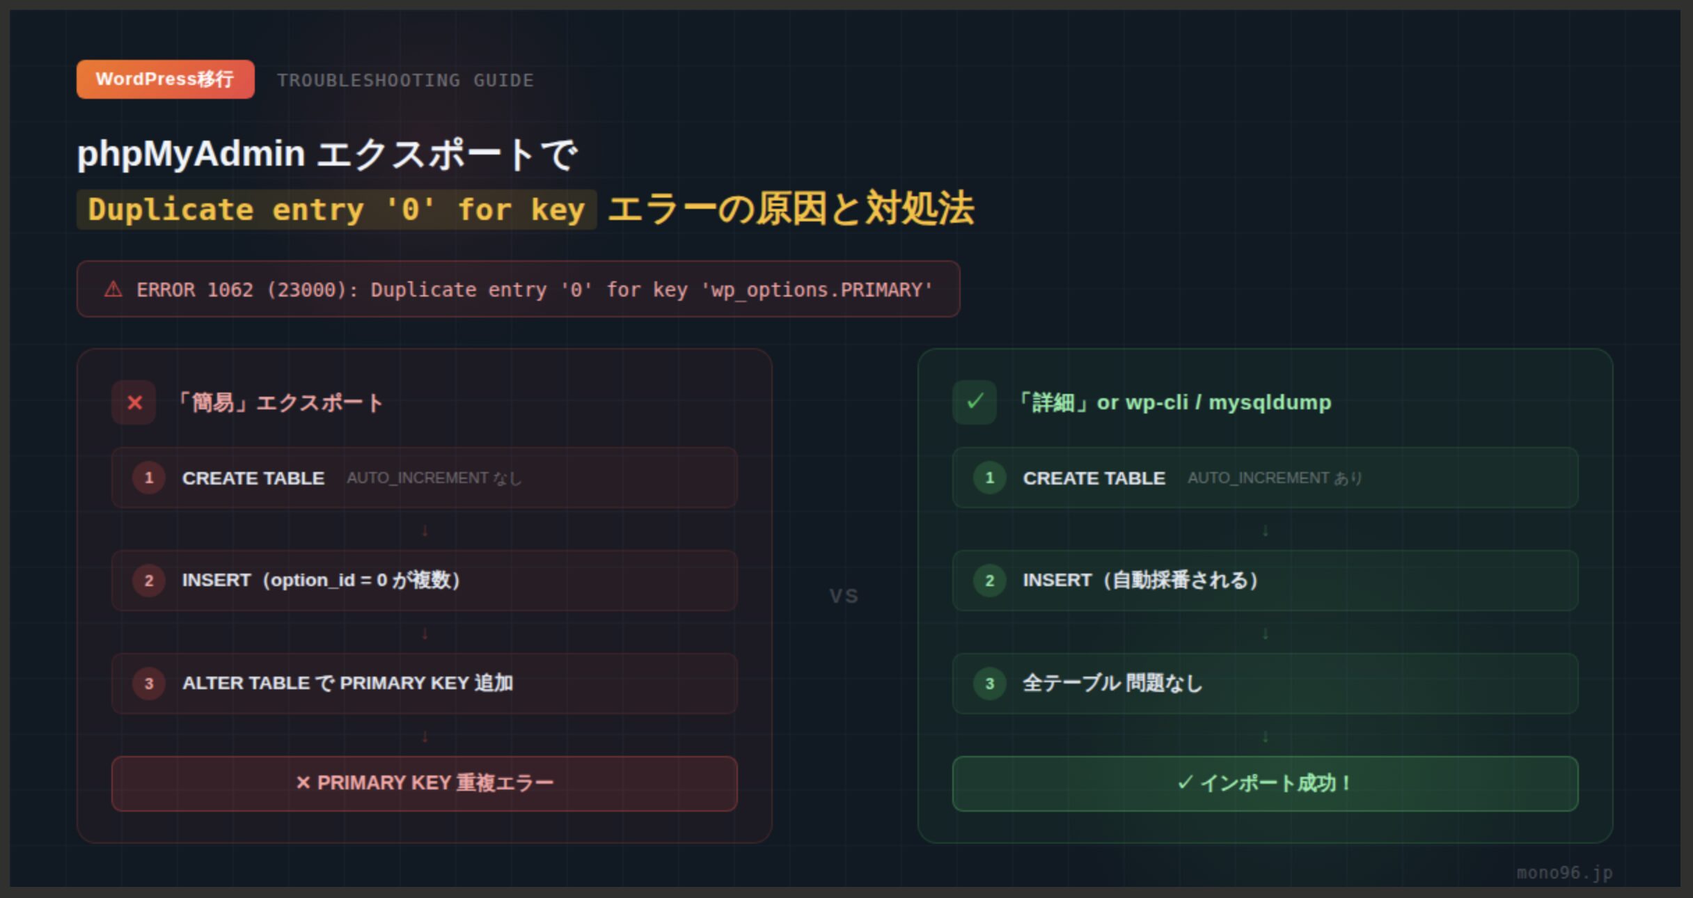
Task: Click the red step 1 circle for CREATE TABLE
Action: click(x=148, y=478)
